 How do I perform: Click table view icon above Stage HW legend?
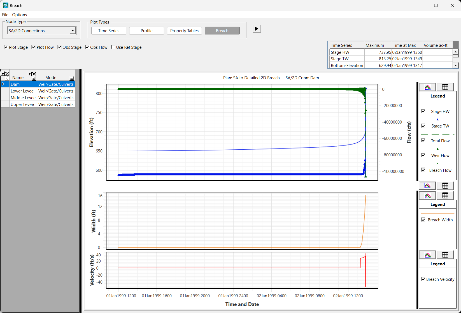pyautogui.click(x=445, y=87)
